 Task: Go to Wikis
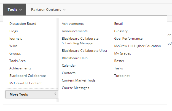(x=14, y=46)
